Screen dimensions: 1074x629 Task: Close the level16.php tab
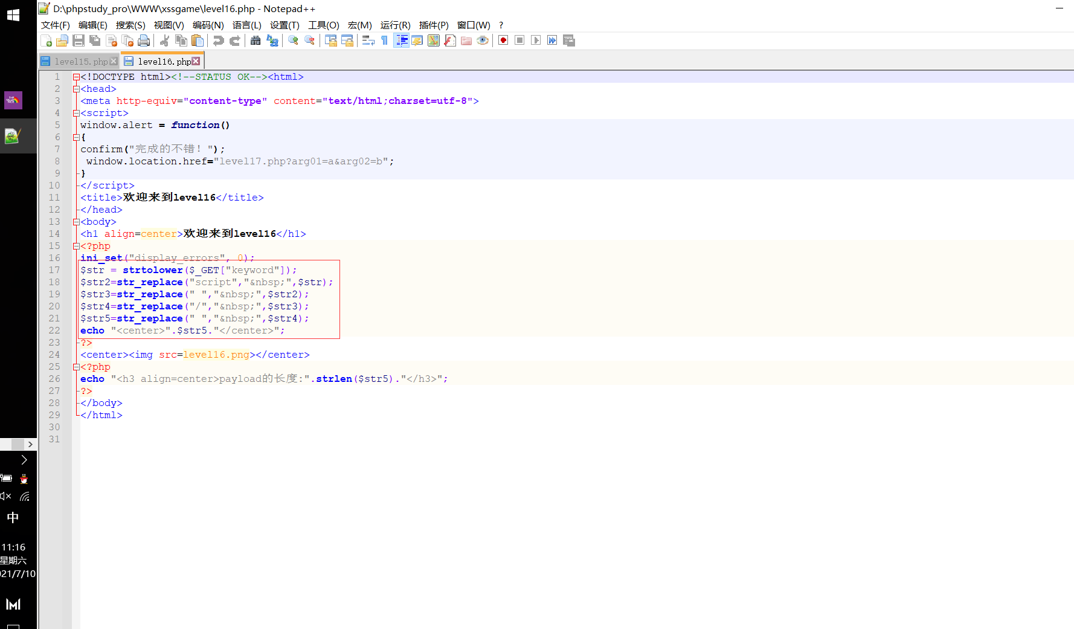(x=196, y=61)
